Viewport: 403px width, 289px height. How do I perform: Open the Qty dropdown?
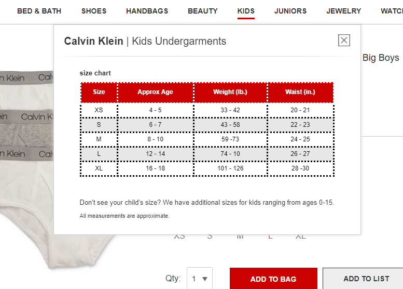click(x=200, y=279)
